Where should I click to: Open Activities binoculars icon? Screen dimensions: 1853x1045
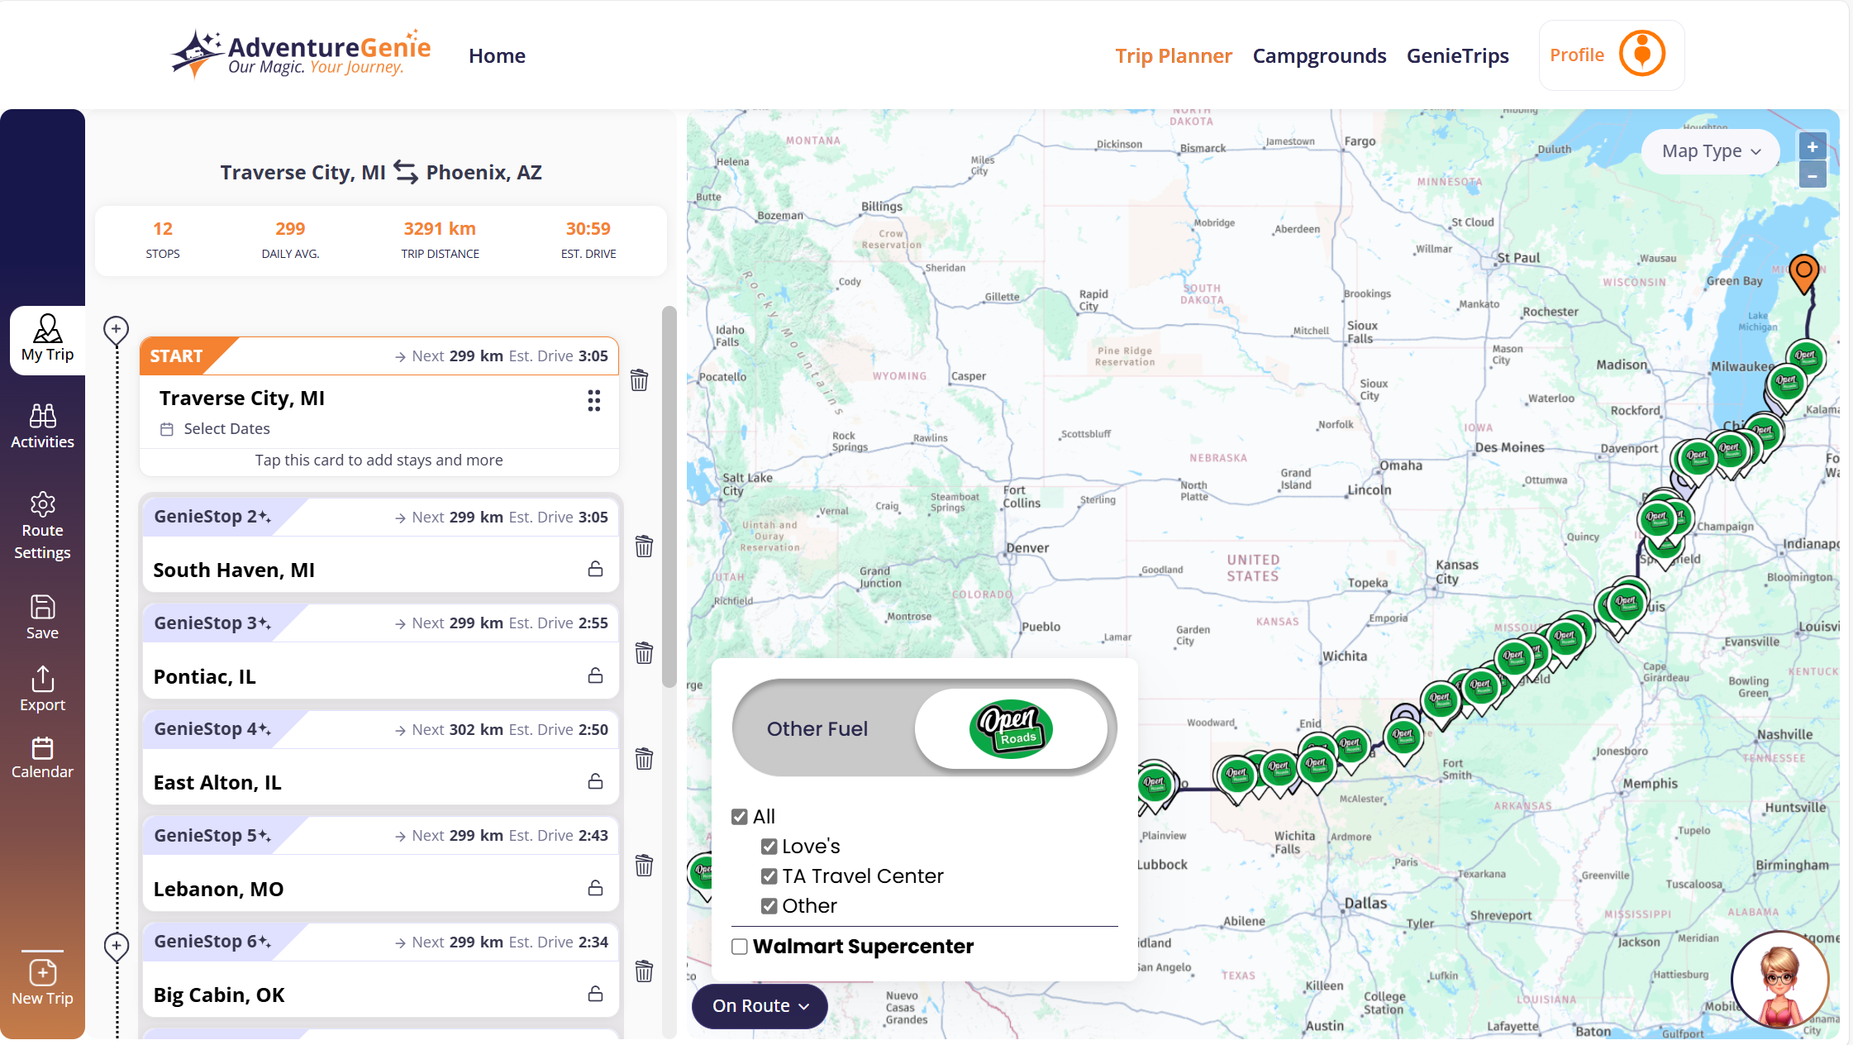(42, 415)
